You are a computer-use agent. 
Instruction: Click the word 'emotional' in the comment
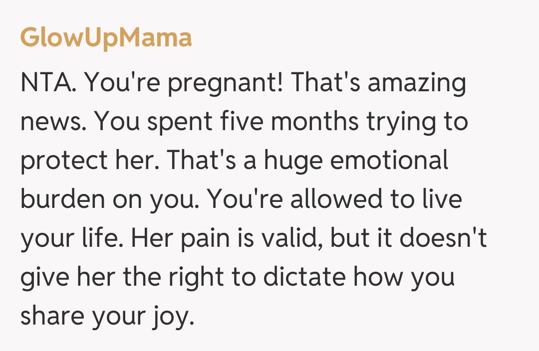391,160
